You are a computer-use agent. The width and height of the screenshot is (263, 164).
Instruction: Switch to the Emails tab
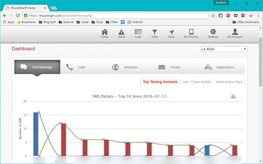175,67
